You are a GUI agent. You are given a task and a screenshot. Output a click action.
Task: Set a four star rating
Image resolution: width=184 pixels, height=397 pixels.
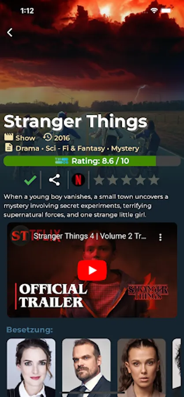[140, 180]
